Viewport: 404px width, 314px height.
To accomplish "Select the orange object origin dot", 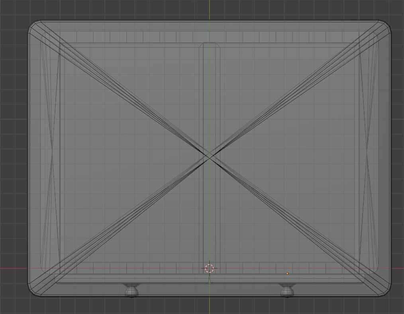I will point(287,274).
